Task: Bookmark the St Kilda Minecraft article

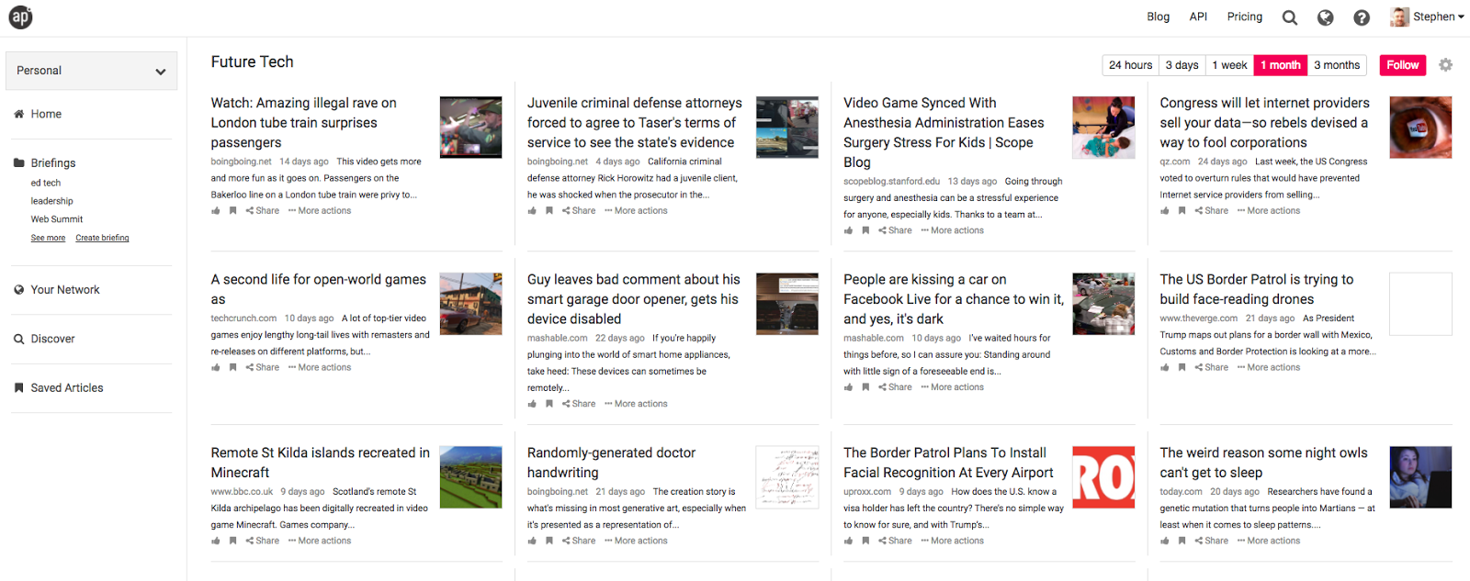Action: [x=233, y=542]
